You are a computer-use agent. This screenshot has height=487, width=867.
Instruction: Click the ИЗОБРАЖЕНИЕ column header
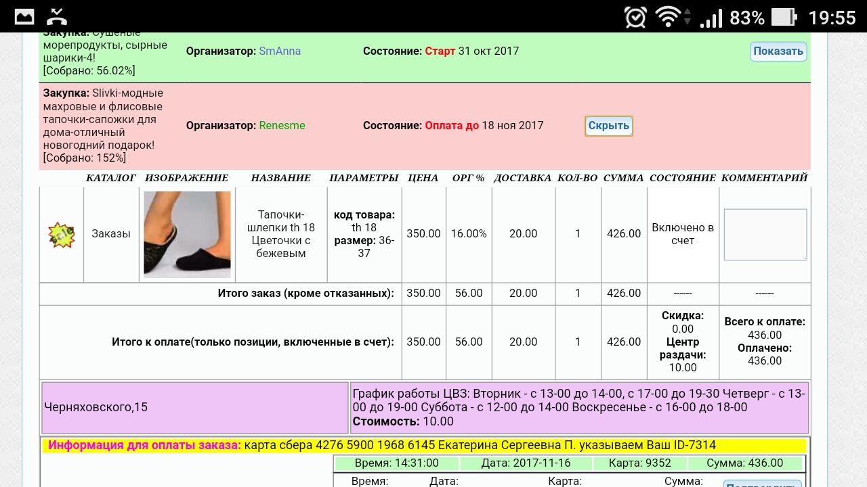187,178
